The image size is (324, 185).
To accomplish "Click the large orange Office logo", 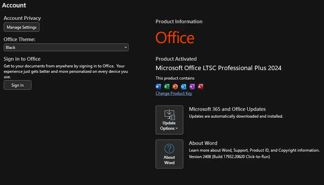I will tap(175, 37).
